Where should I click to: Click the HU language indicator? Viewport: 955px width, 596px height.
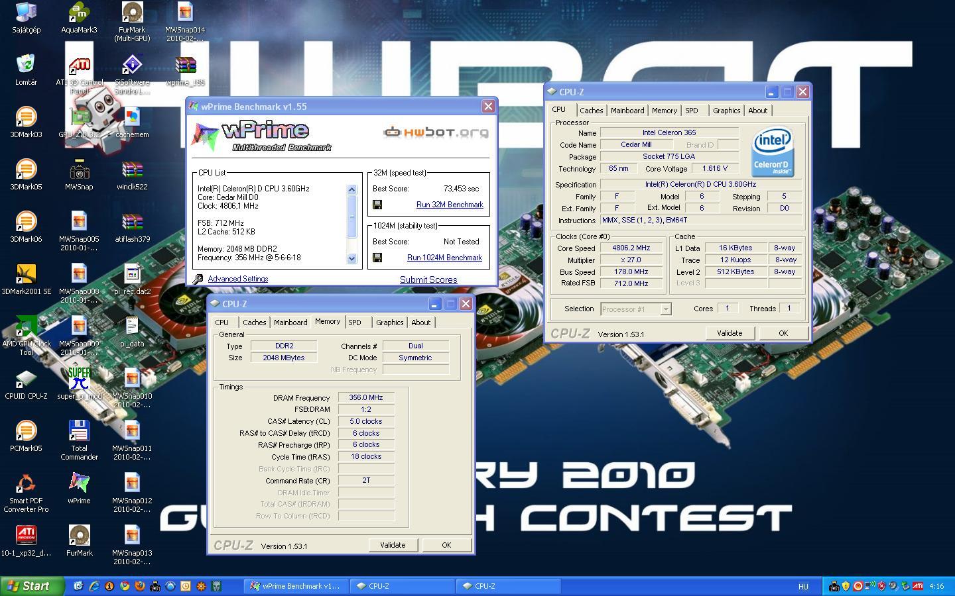click(x=803, y=586)
